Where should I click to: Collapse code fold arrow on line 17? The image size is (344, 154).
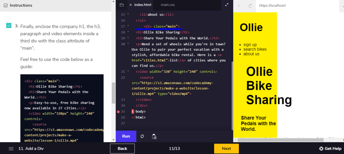click(x=128, y=26)
